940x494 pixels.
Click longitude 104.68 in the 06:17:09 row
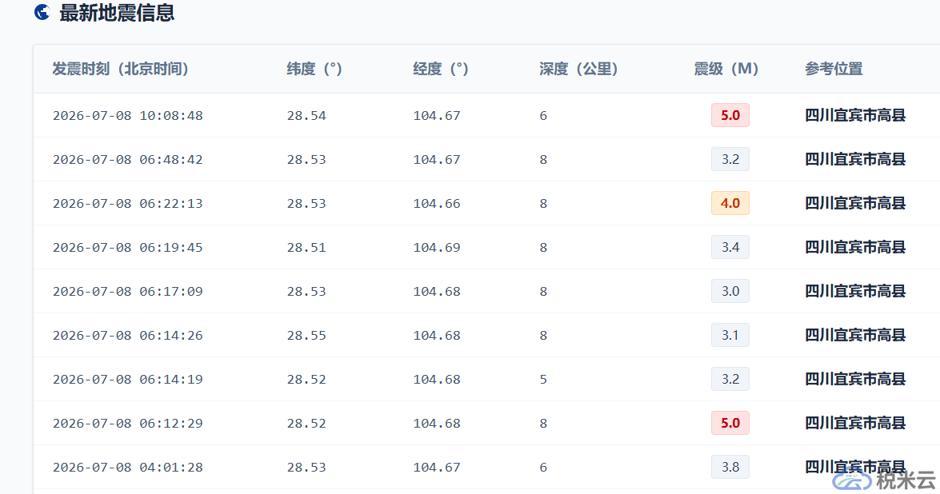click(x=437, y=292)
